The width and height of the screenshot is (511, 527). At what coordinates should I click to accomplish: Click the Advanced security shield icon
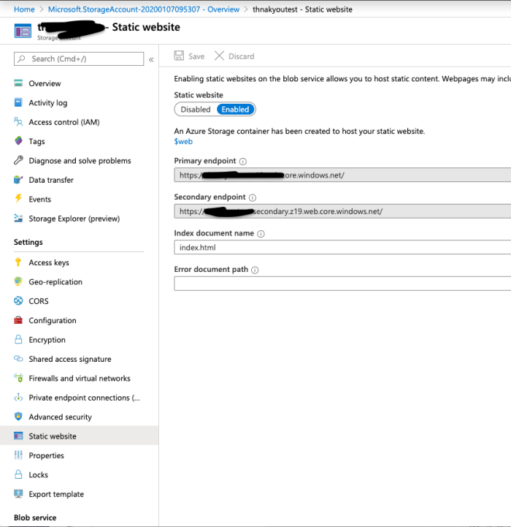click(18, 417)
